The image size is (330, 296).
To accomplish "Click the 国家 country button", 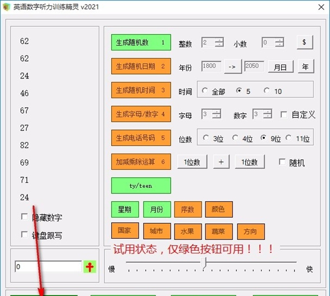I will click(x=125, y=231).
